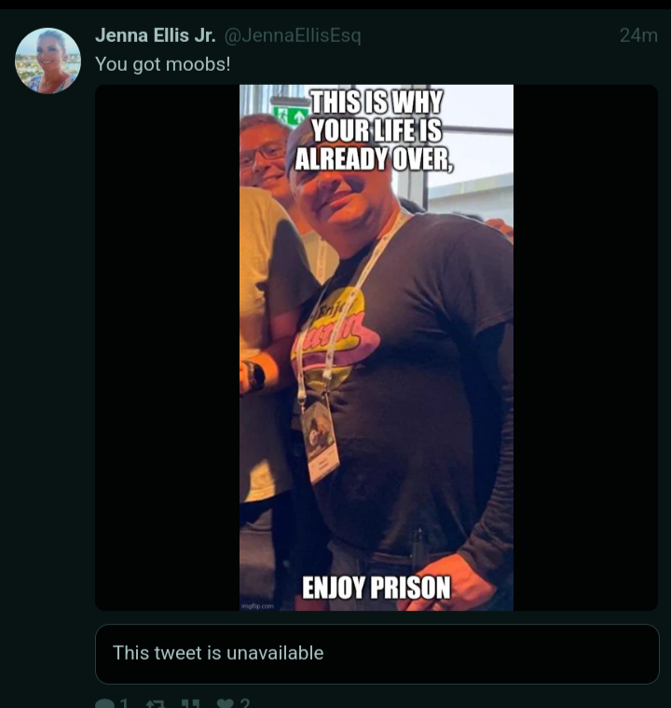Image resolution: width=671 pixels, height=708 pixels.
Task: Retweet this post using the retweet icon
Action: 156,704
